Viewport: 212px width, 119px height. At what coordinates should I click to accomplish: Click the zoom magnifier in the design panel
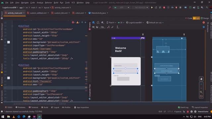pyautogui.click(x=201, y=92)
